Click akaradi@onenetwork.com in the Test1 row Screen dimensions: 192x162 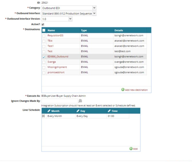tap(129, 46)
